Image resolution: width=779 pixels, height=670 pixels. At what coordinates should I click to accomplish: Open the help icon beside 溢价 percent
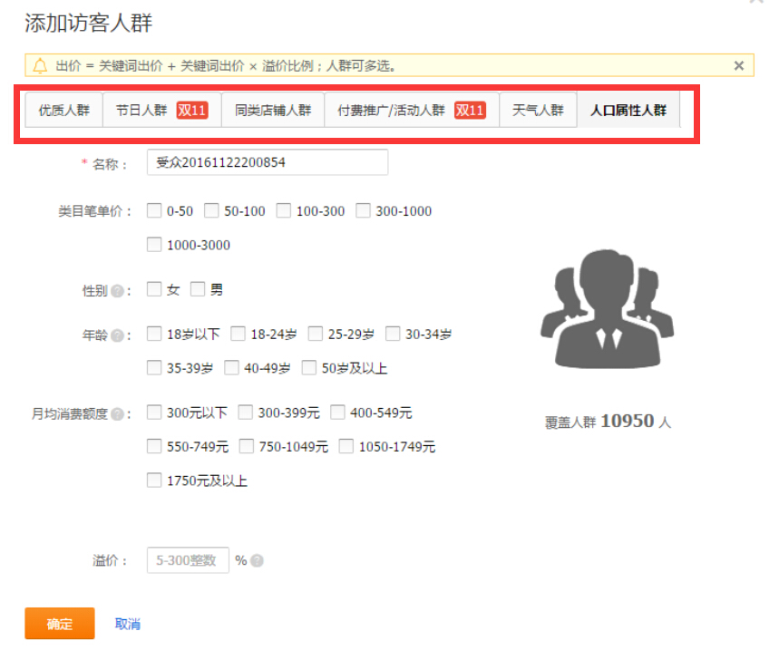coord(257,560)
